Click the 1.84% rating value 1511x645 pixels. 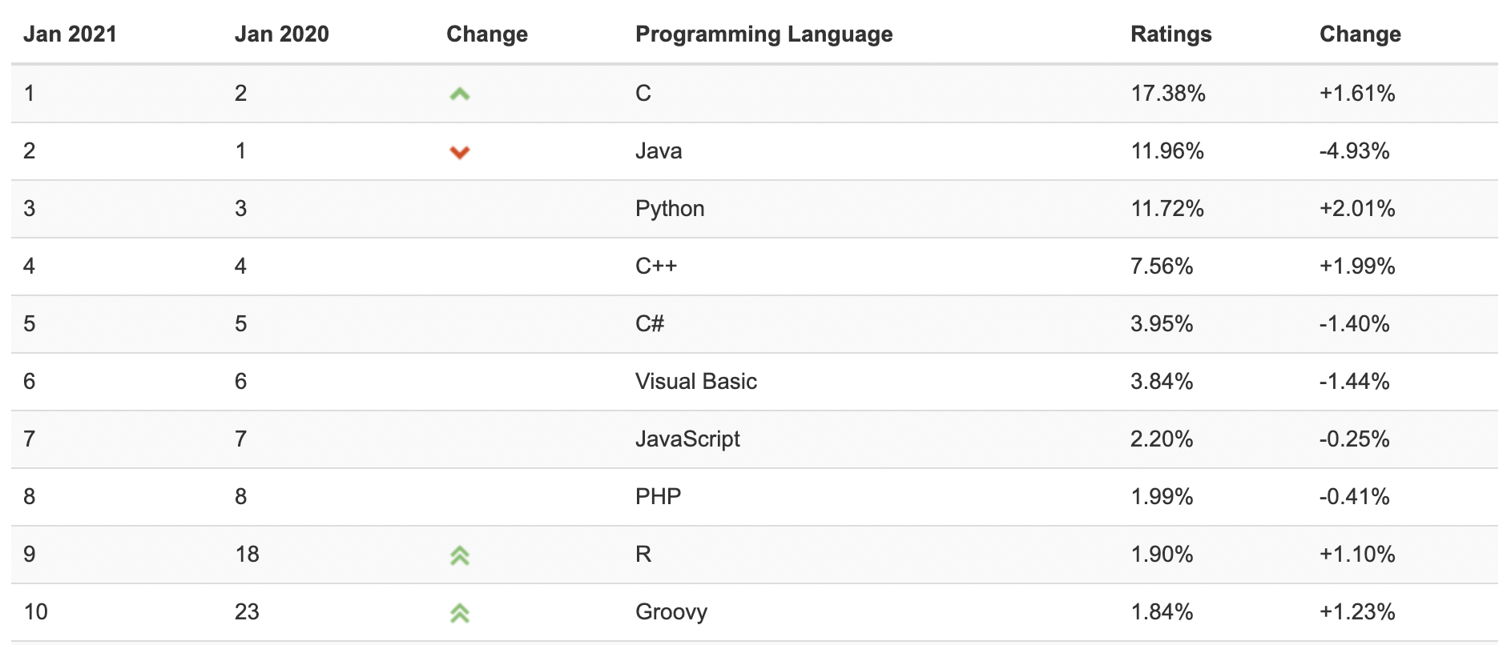pos(1162,611)
